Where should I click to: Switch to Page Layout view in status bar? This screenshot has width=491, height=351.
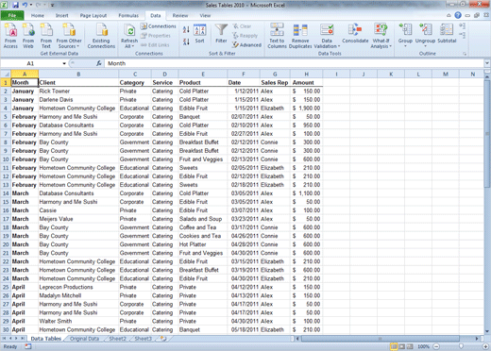click(x=402, y=346)
